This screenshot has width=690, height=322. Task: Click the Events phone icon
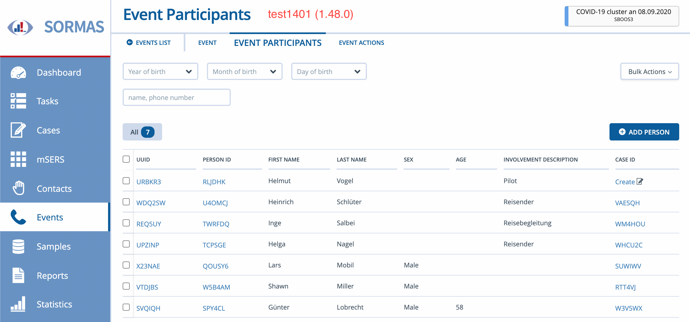click(x=18, y=217)
